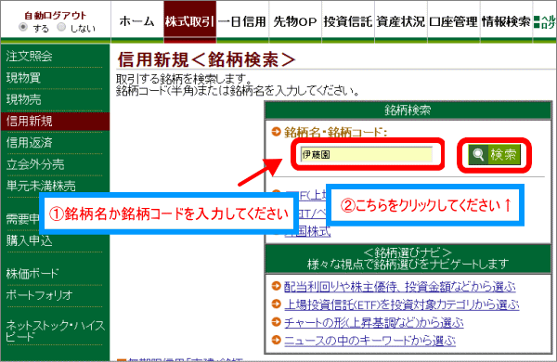
Task: Open the ホーム tab
Action: click(136, 21)
